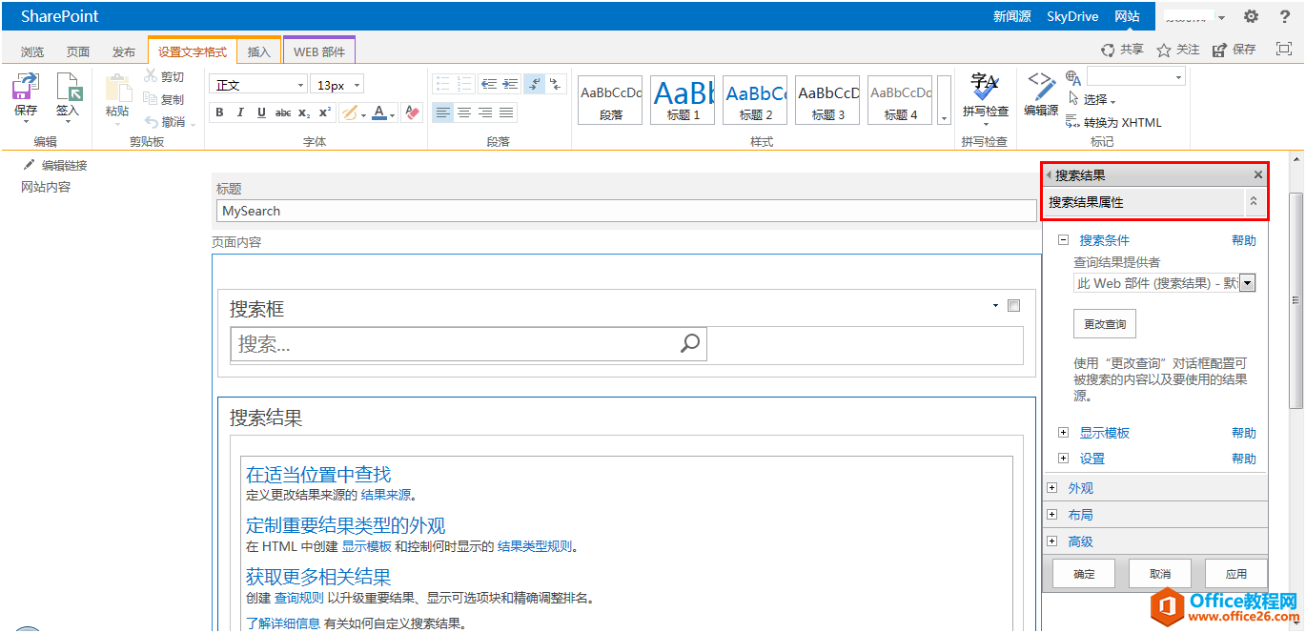The image size is (1306, 633).
Task: Click the 确定 button
Action: point(1084,574)
